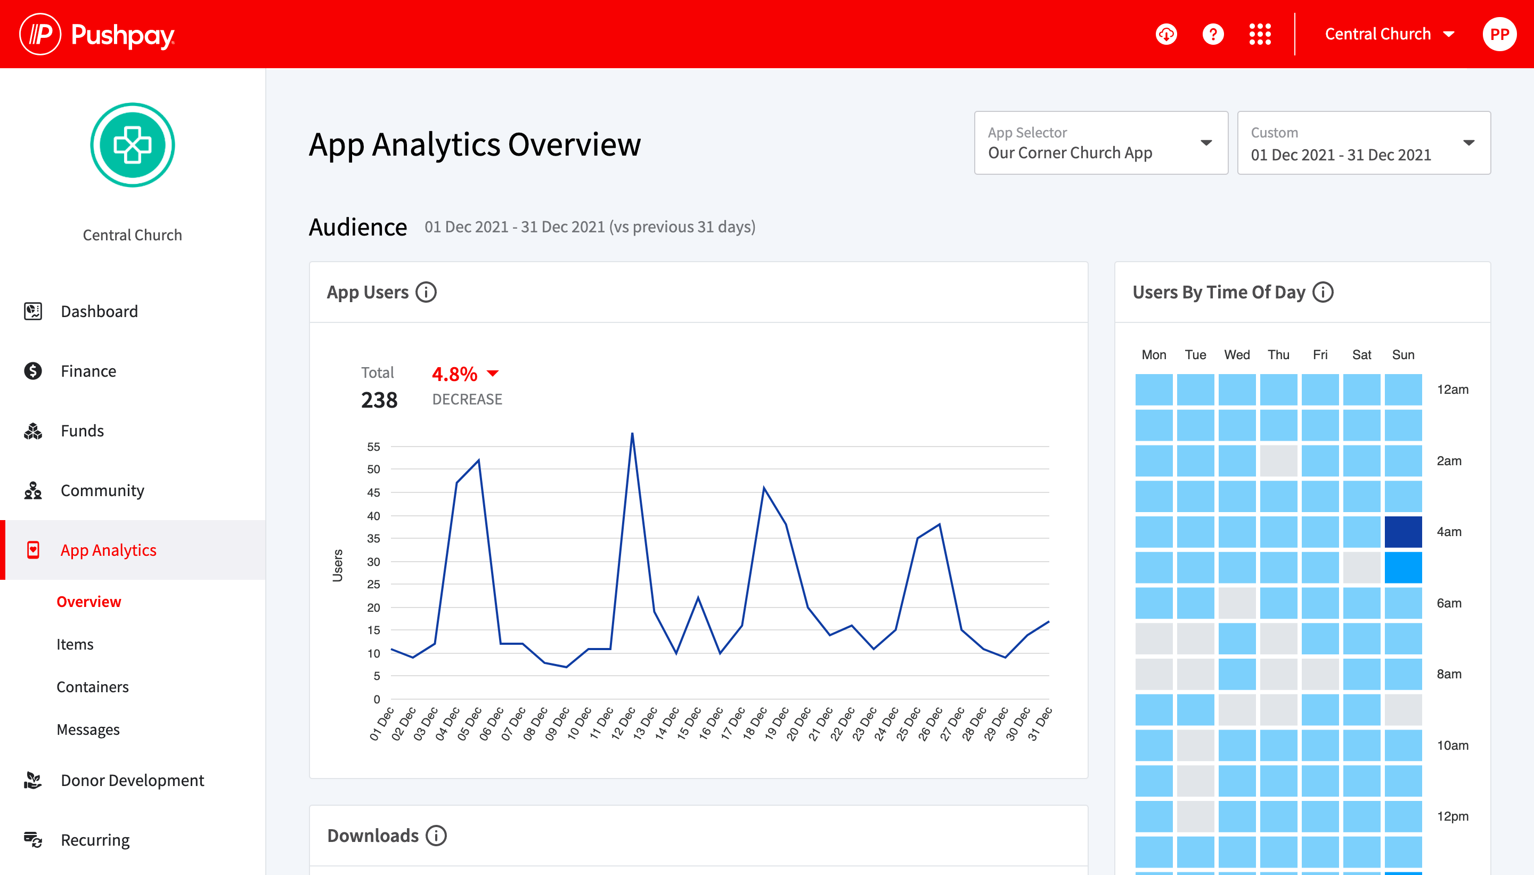Expand the Central Church account menu

[1390, 34]
